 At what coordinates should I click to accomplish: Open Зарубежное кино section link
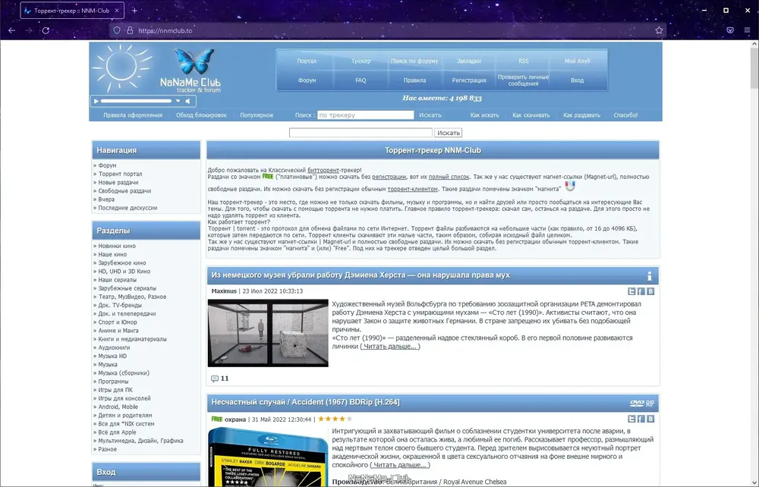click(x=122, y=262)
